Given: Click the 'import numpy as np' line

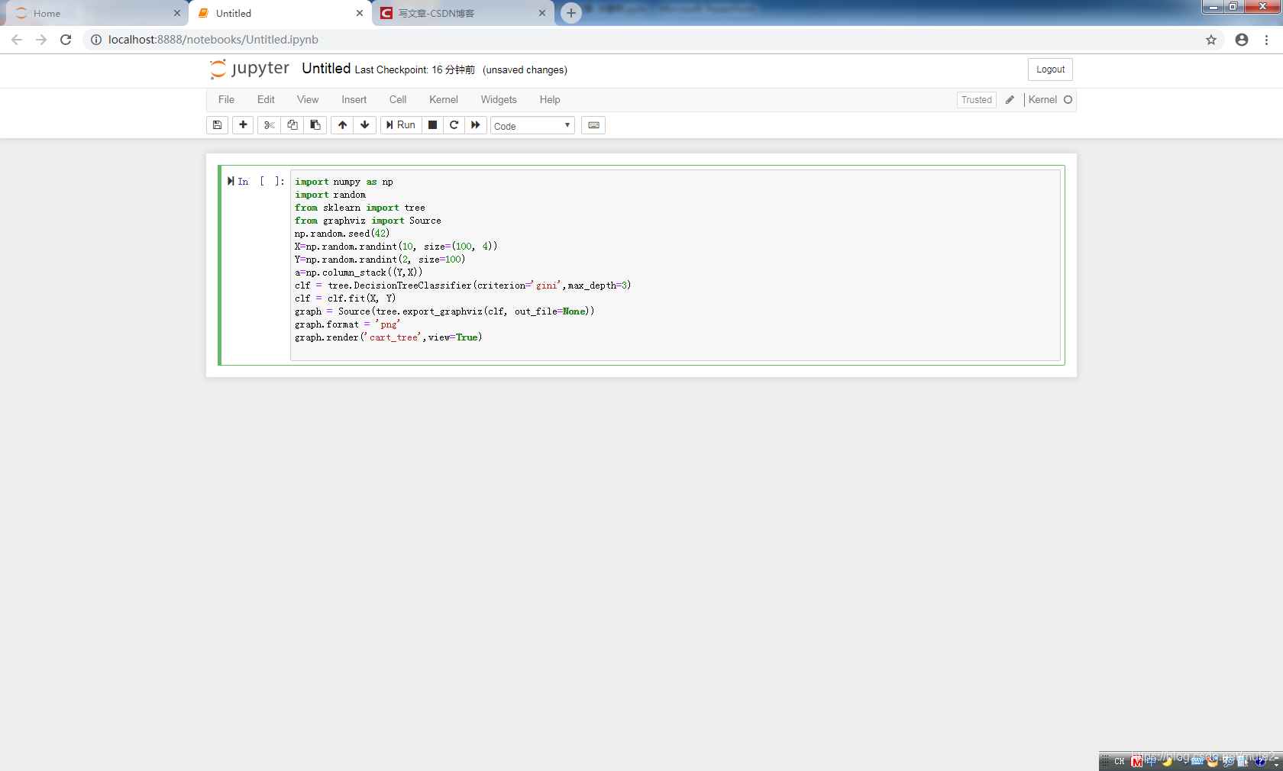Looking at the screenshot, I should tap(344, 182).
